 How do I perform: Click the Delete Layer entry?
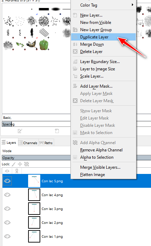pos(103,52)
